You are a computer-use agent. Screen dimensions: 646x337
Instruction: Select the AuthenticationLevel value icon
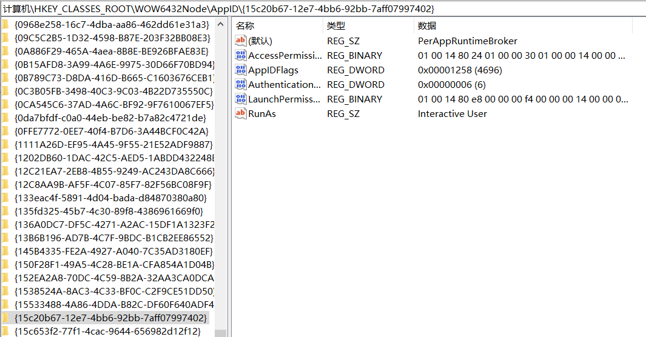(241, 85)
